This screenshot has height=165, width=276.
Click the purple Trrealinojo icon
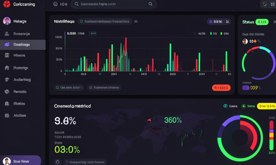point(7,45)
